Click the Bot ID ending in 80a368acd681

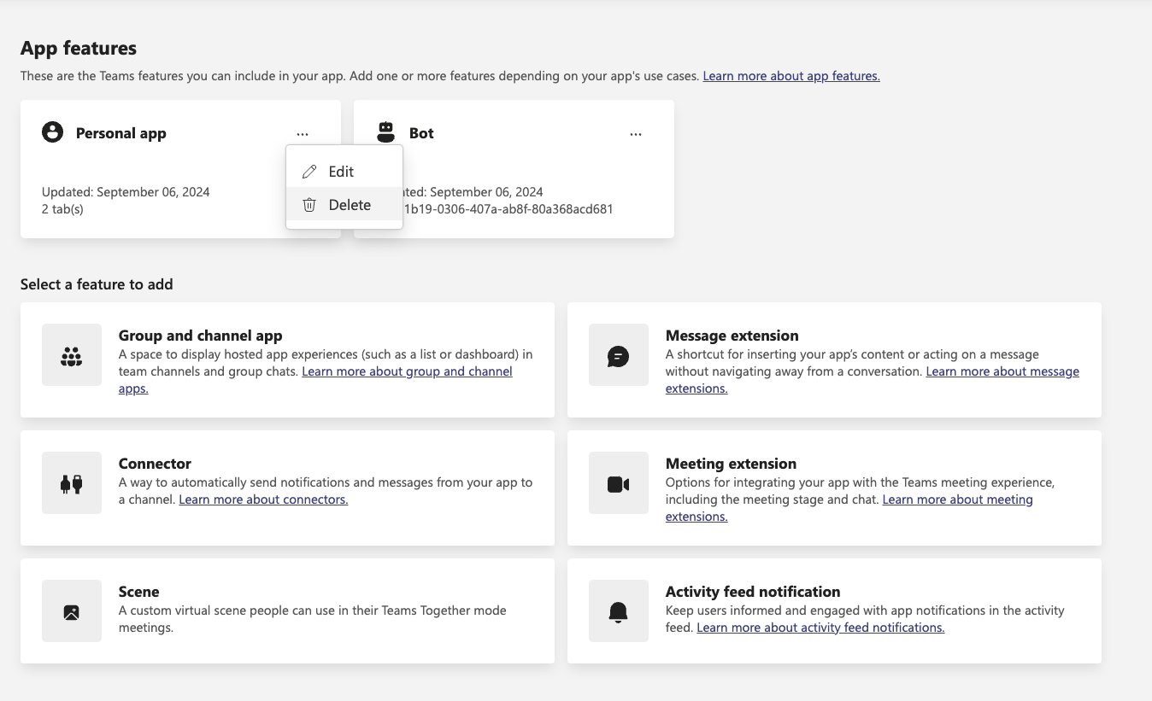pyautogui.click(x=508, y=209)
